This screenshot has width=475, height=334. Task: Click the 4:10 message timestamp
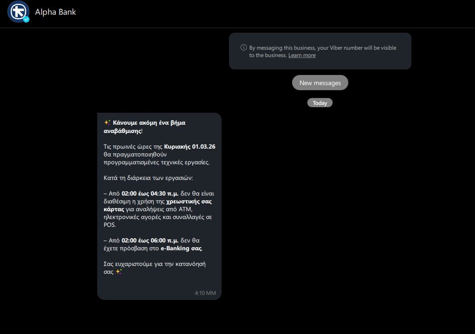click(205, 293)
